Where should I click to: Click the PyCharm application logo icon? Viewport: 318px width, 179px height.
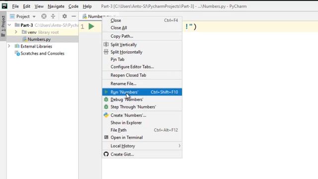click(4, 6)
